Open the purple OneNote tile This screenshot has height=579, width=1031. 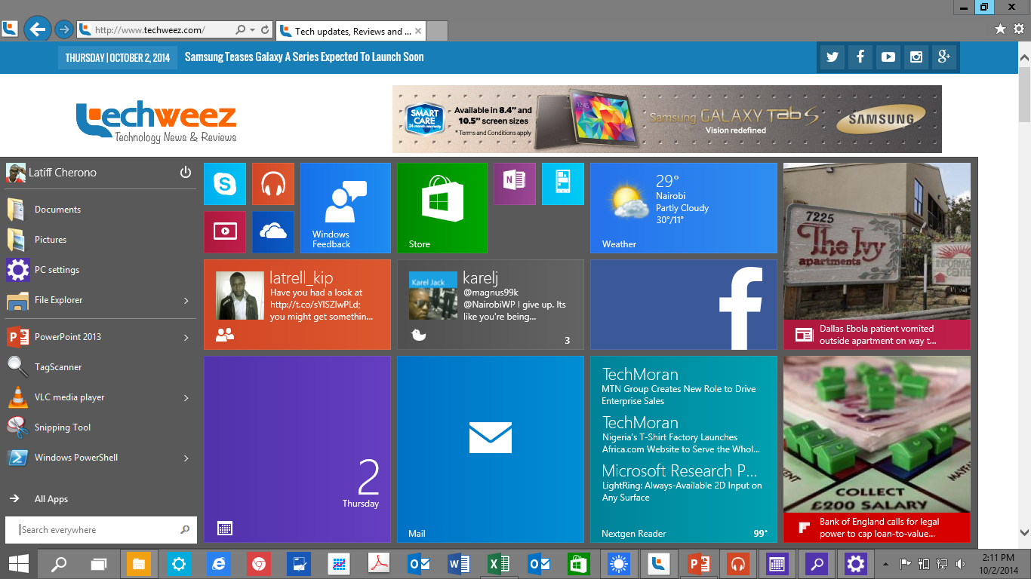coord(515,184)
